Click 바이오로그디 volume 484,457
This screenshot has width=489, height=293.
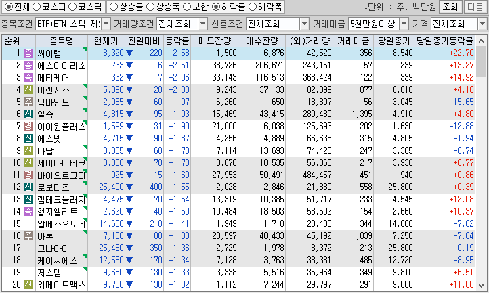pyautogui.click(x=317, y=175)
